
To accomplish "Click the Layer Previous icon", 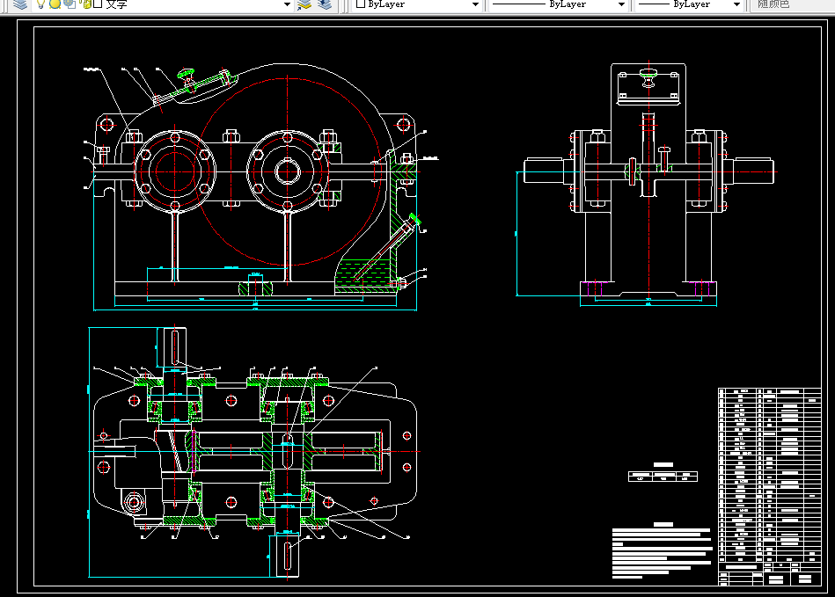I will (325, 4).
